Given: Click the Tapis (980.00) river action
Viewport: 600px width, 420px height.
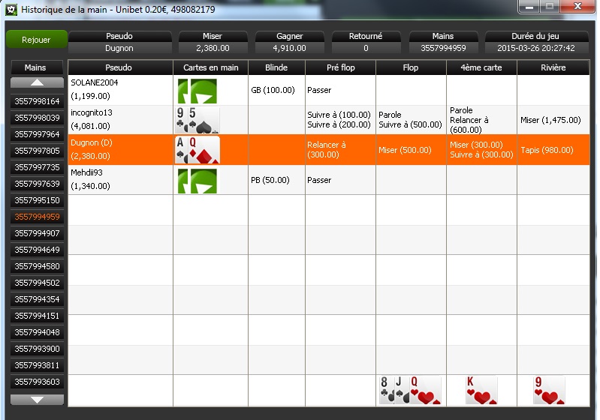Looking at the screenshot, I should pyautogui.click(x=547, y=150).
